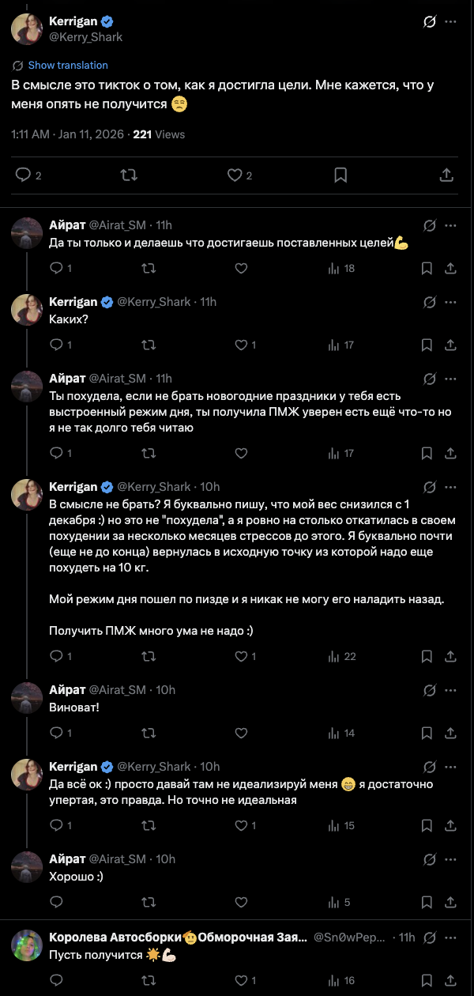Open @Kerry_Shark handle in main post

click(85, 37)
